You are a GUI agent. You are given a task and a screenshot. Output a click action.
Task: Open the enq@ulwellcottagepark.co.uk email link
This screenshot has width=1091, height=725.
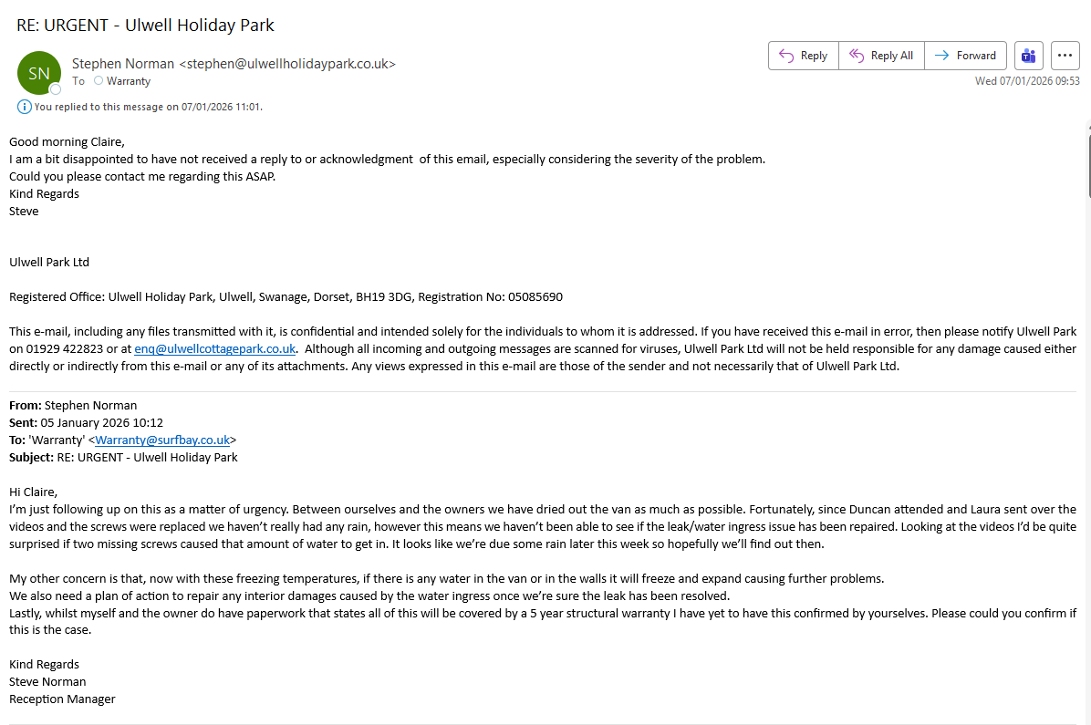(x=215, y=349)
